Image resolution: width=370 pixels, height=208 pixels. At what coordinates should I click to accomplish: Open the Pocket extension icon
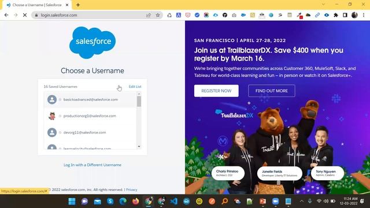(x=188, y=15)
